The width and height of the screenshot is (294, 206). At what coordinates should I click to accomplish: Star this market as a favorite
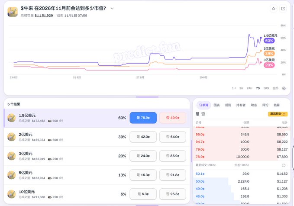[x=273, y=9]
